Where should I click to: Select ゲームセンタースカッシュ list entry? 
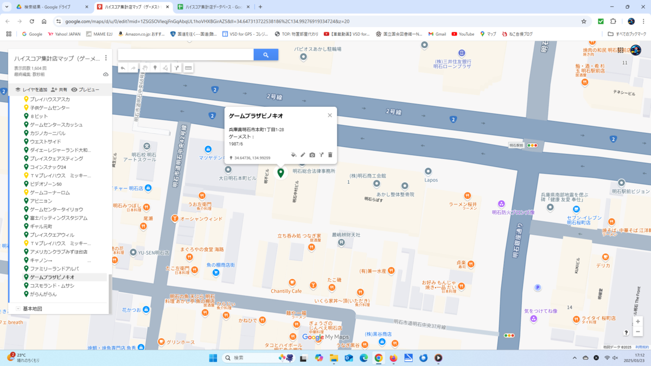pos(56,125)
